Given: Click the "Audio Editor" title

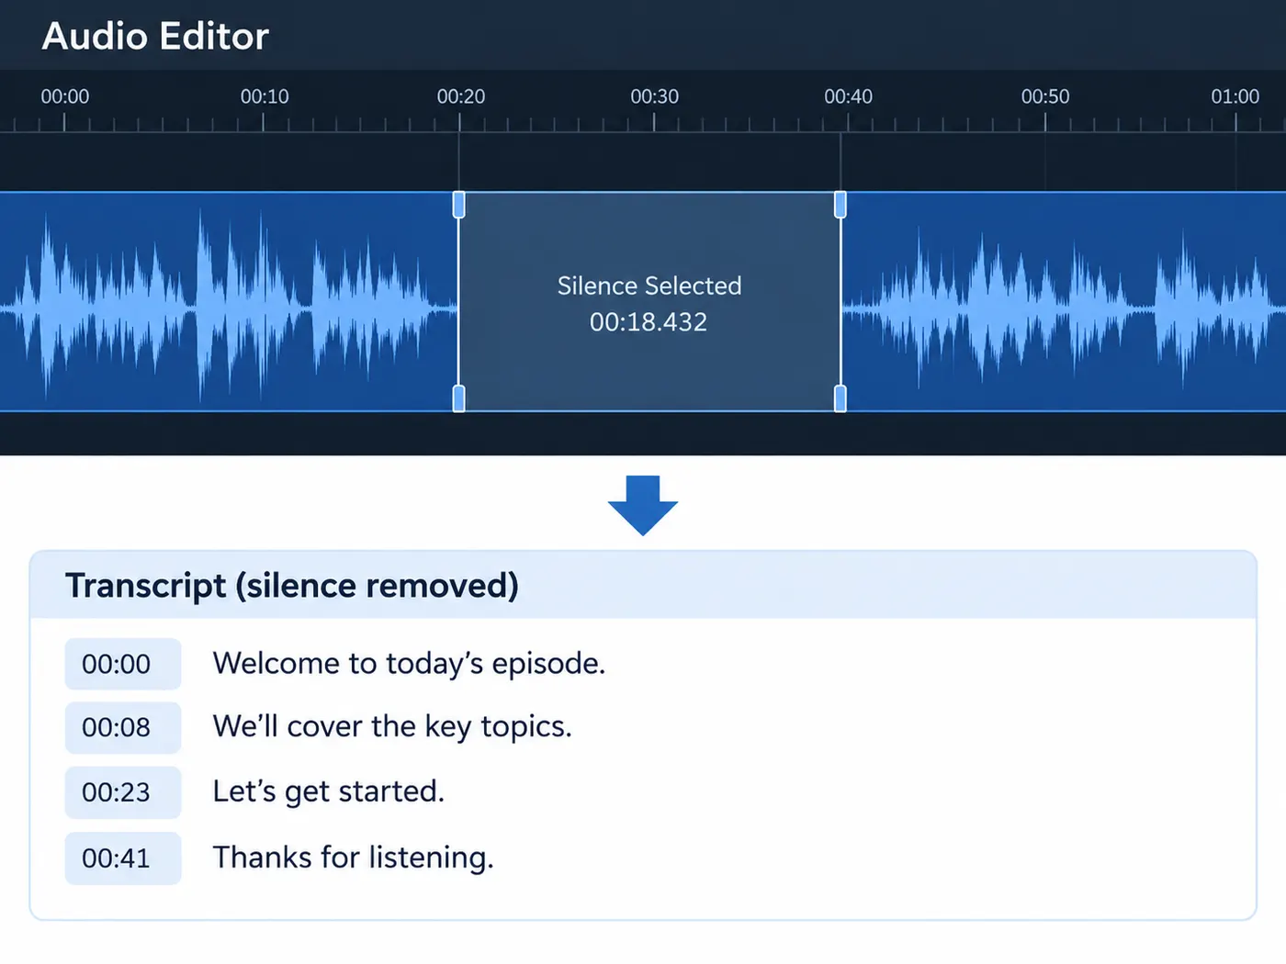Looking at the screenshot, I should 155,37.
